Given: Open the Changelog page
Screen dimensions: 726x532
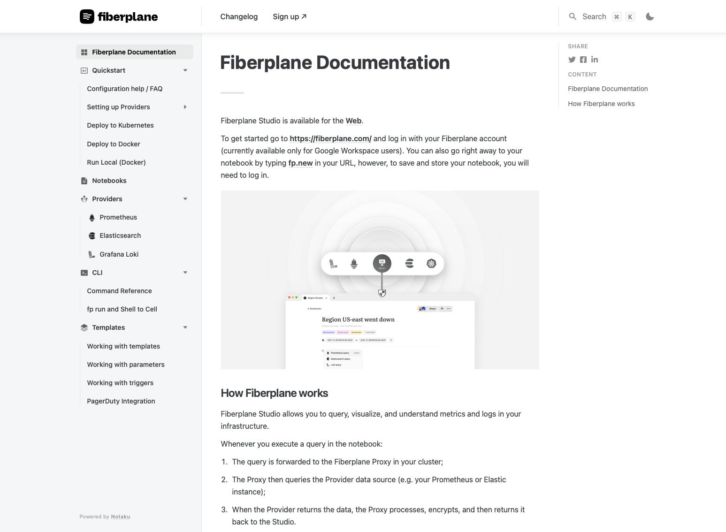Looking at the screenshot, I should tap(239, 16).
